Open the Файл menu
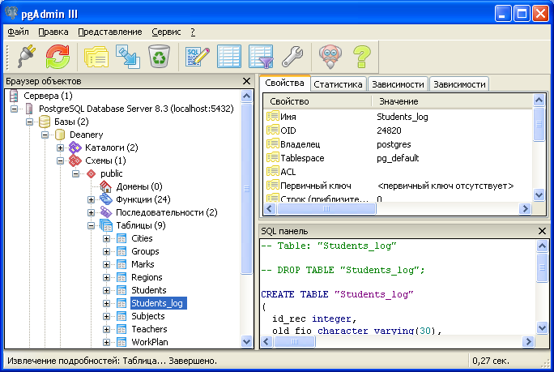 tap(18, 32)
